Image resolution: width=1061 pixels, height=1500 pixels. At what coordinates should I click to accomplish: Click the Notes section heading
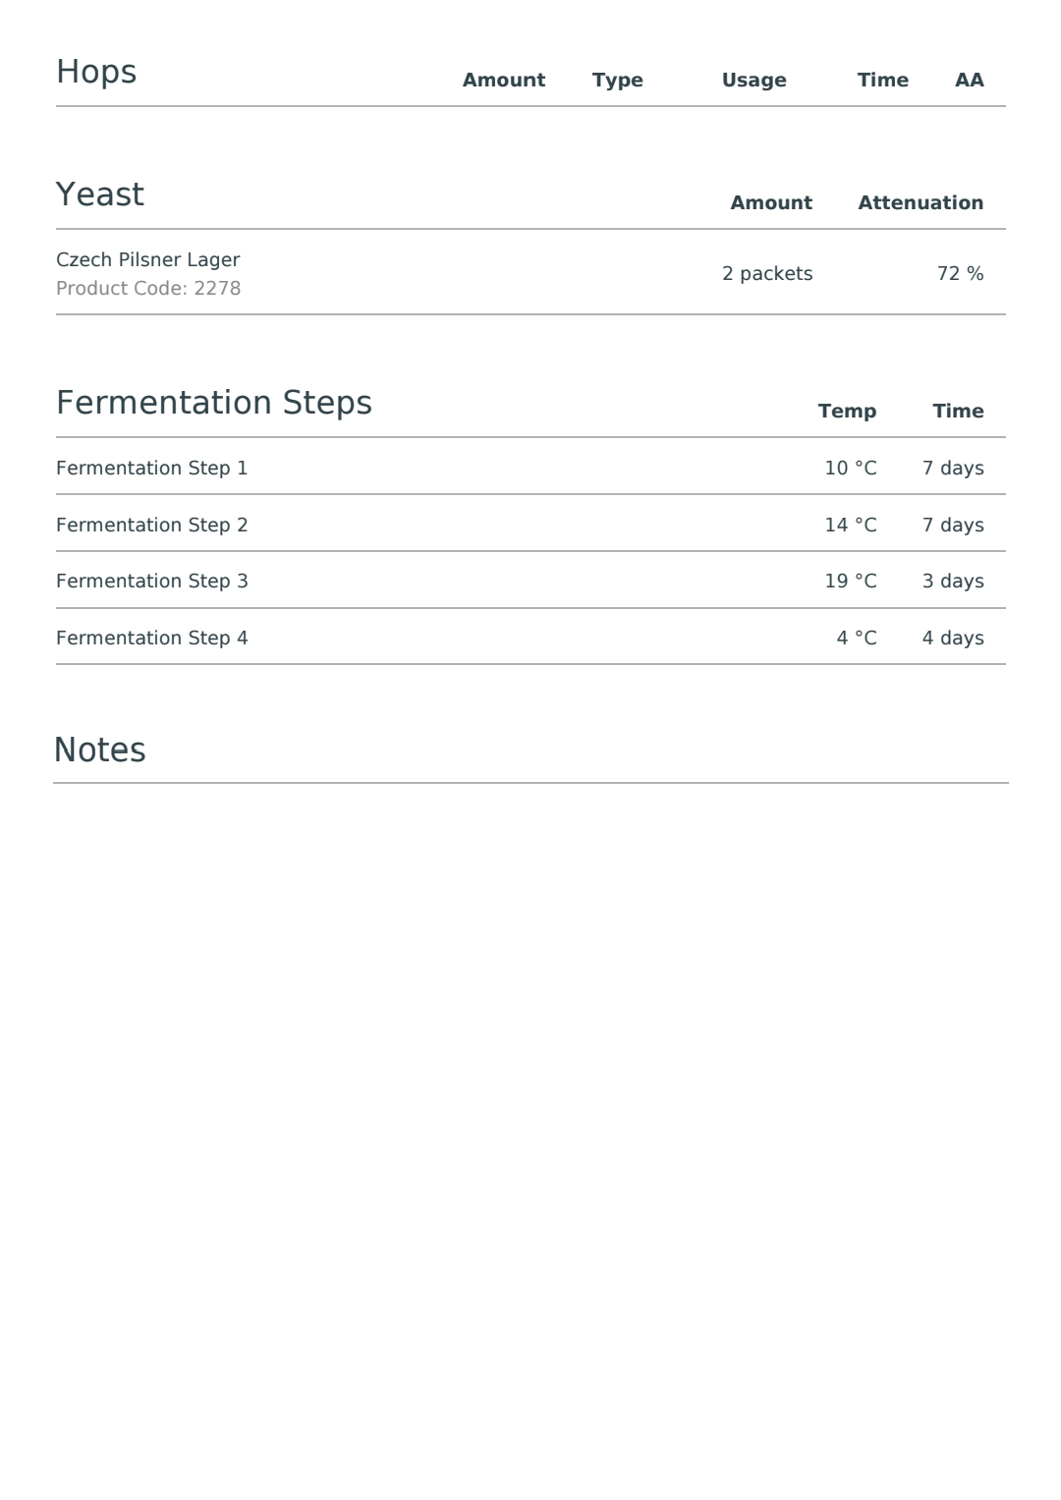100,750
